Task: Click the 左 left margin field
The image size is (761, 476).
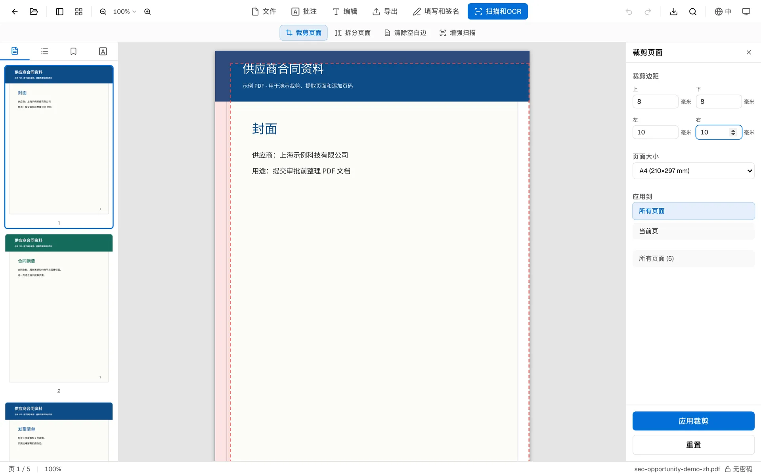Action: point(655,132)
